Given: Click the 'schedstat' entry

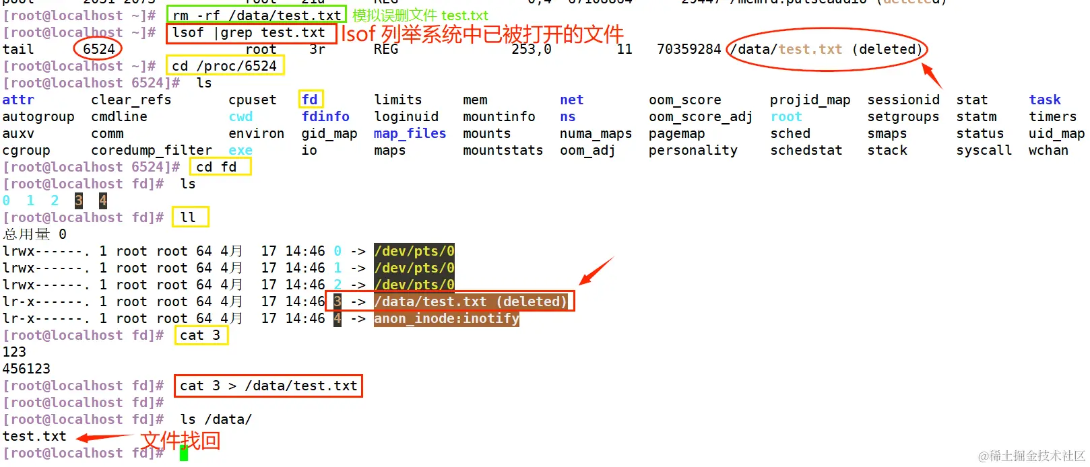Looking at the screenshot, I should pyautogui.click(x=806, y=150).
